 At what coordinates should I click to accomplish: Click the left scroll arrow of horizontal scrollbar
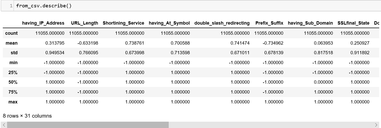click(4, 125)
